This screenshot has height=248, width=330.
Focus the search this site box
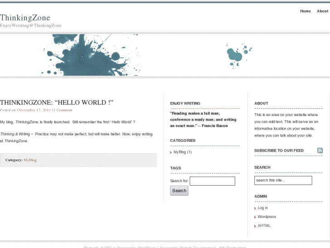[x=283, y=181]
